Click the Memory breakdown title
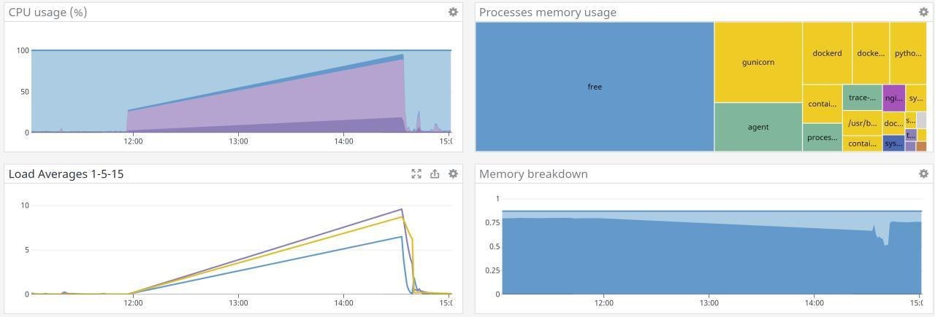 tap(533, 173)
